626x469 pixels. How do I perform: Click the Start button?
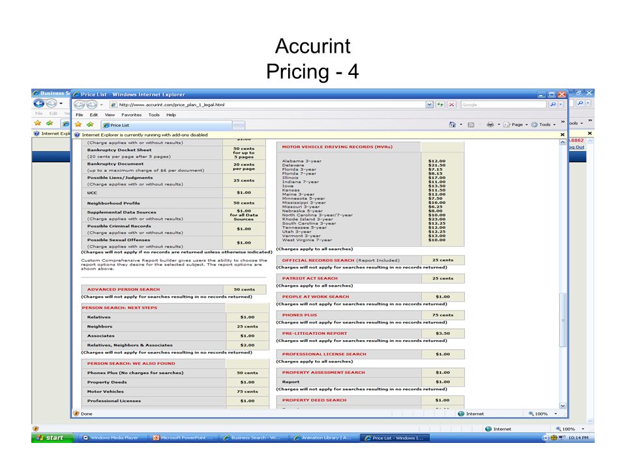53,438
